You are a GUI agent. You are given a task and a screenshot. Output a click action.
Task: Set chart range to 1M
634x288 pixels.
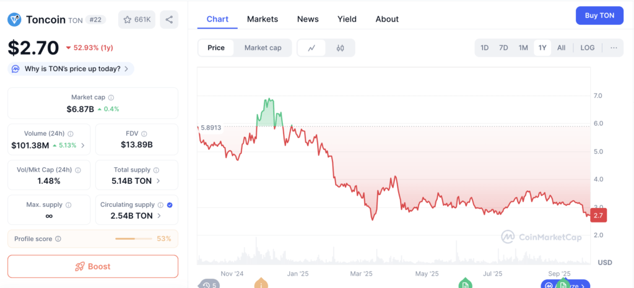(523, 48)
